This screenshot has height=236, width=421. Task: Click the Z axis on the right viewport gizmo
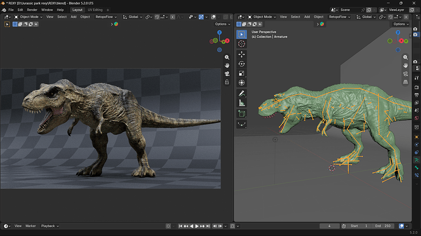398,32
